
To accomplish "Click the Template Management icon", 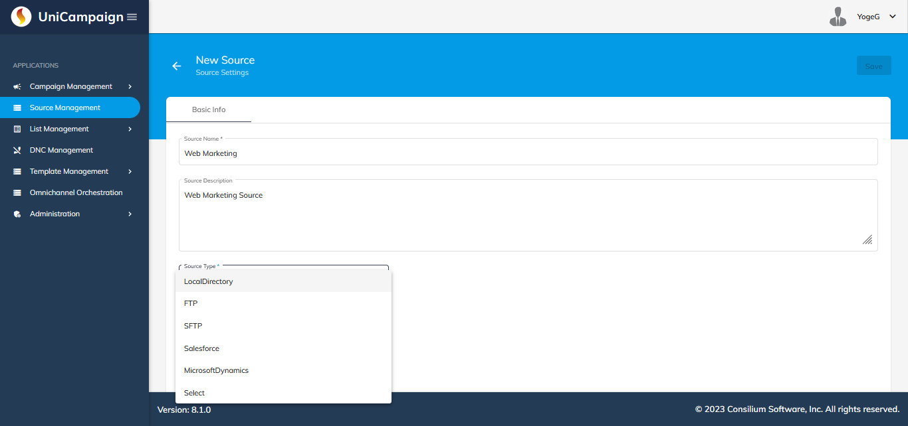I will [x=17, y=172].
